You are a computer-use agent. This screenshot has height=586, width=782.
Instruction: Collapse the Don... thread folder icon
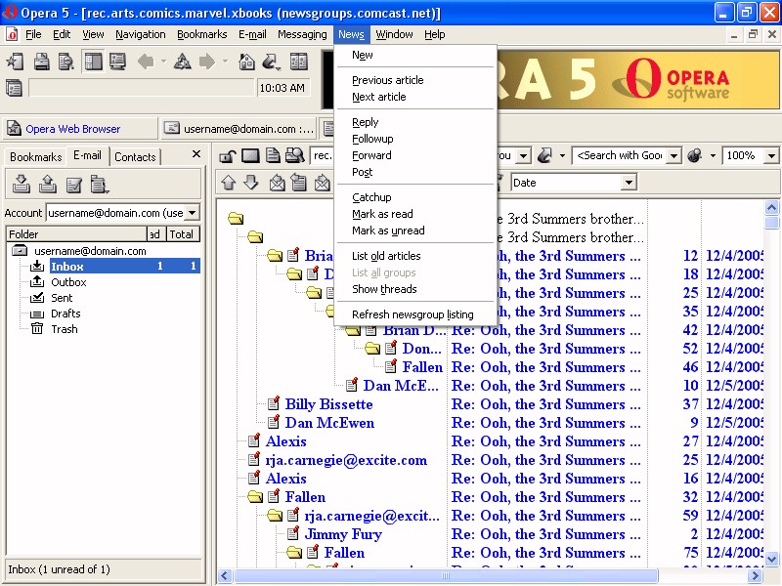pos(372,349)
